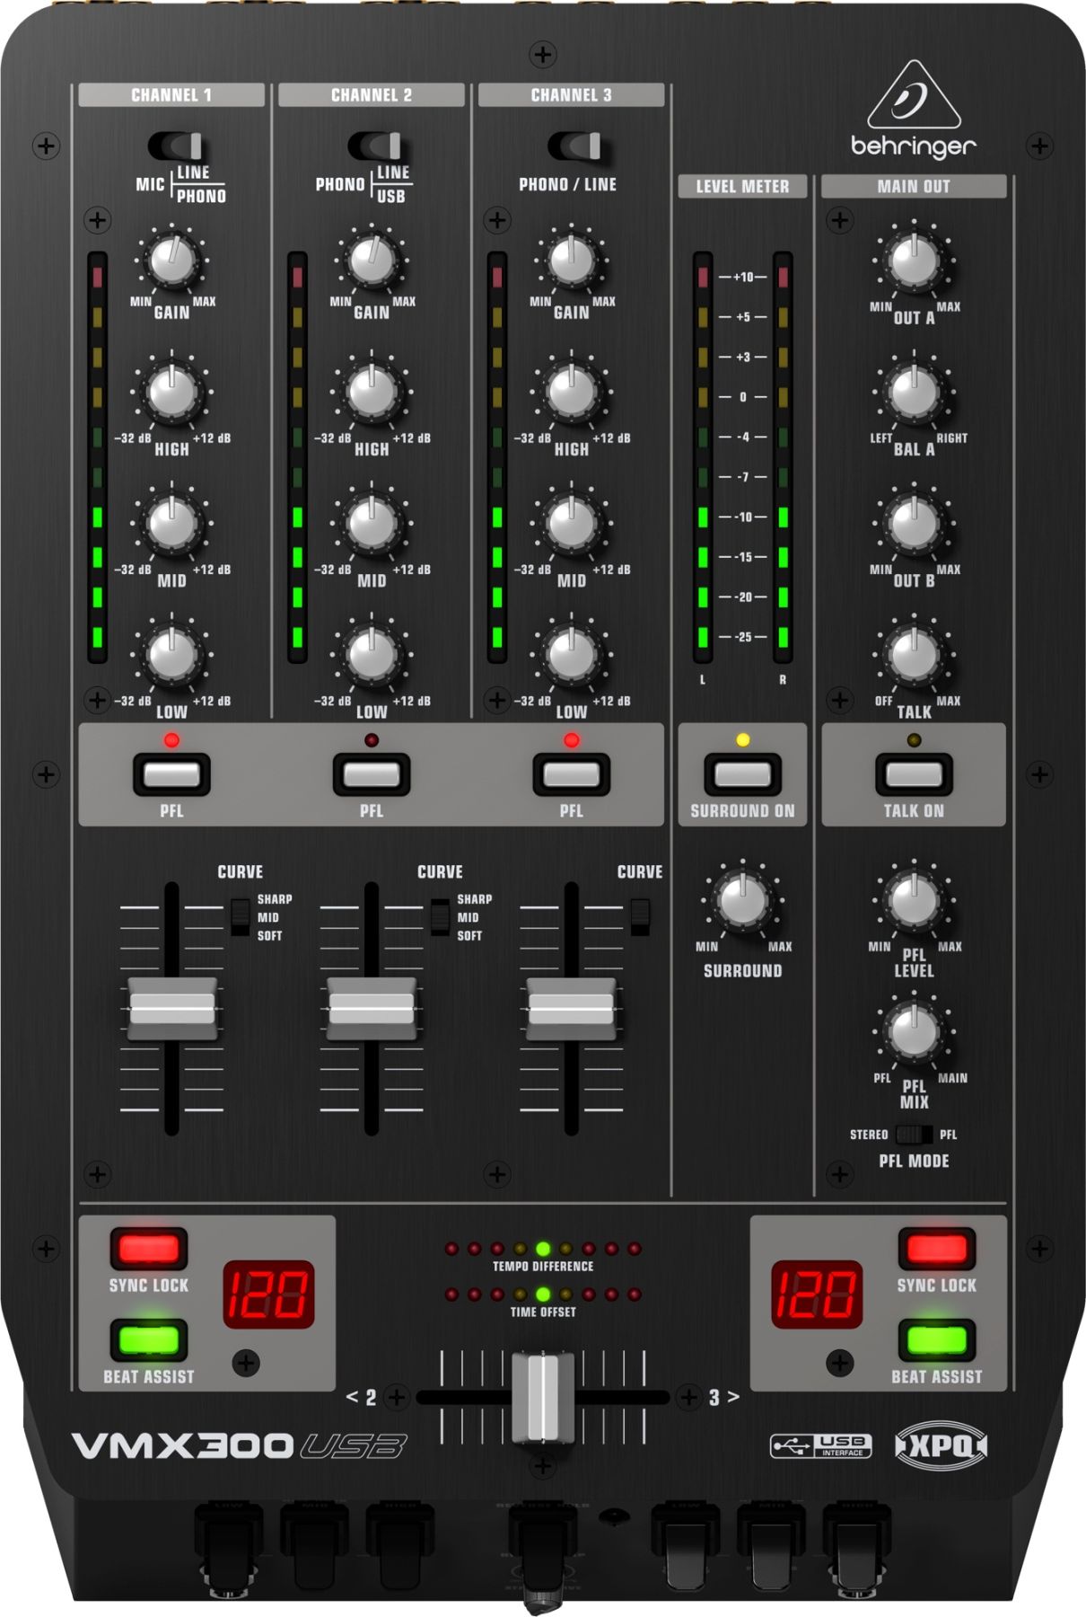Click the PFL MIX knob
The width and height of the screenshot is (1086, 1617).
(914, 1030)
